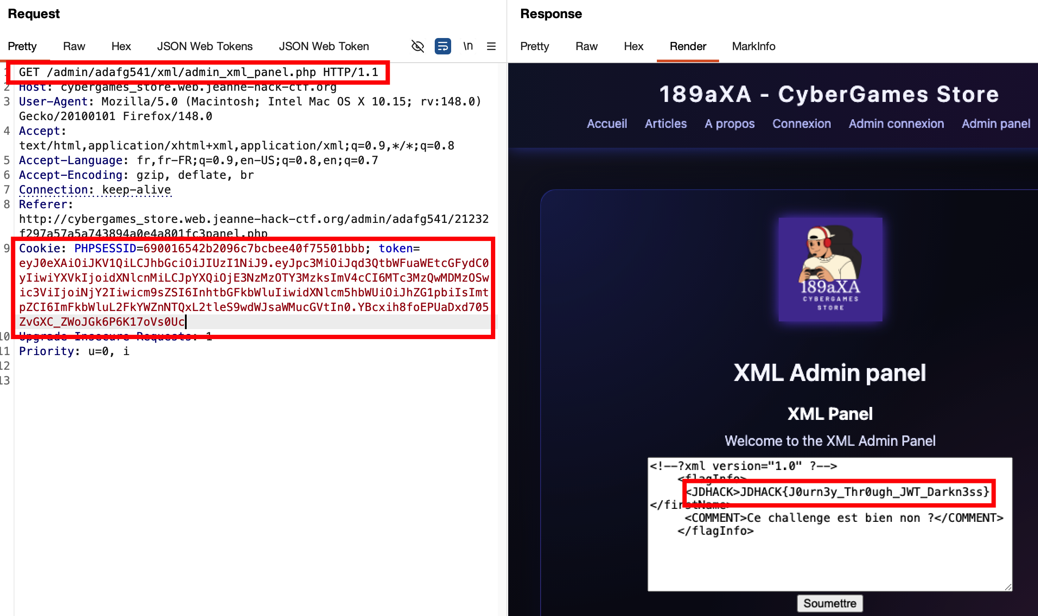Select the JSON Web Token tab

[324, 46]
